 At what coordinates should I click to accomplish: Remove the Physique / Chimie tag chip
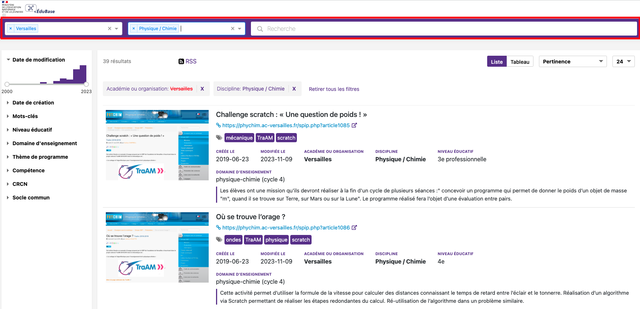[x=134, y=29]
